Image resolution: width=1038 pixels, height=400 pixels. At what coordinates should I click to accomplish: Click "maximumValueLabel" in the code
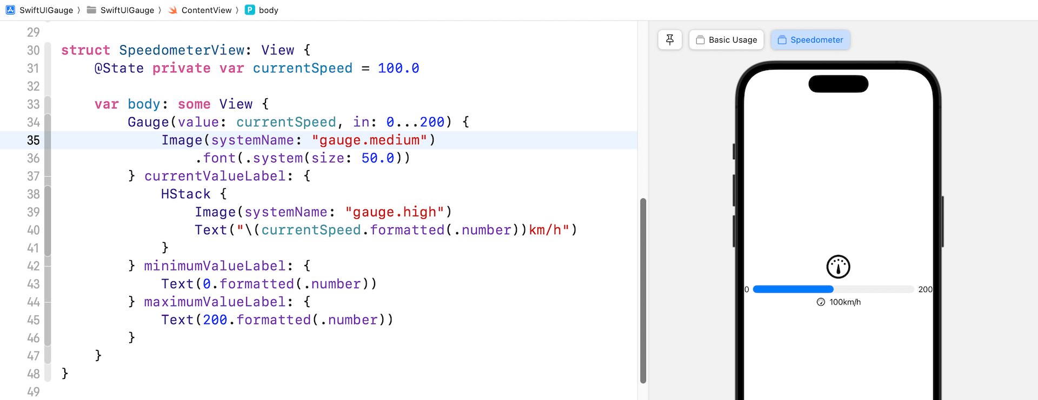point(215,302)
